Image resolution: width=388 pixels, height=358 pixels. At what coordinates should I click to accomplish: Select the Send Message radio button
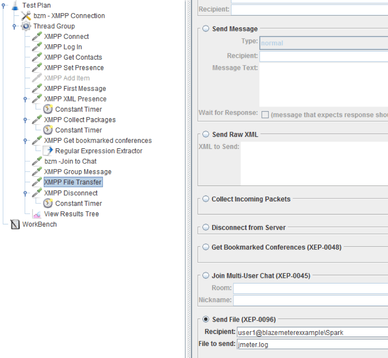pos(206,28)
